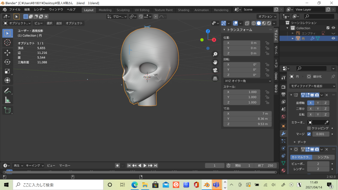Click the シンプル subdivision type button

tap(323, 157)
